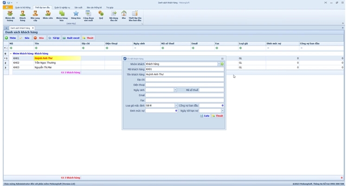Click the Nhà cung cấp ribbon icon
348x186 pixels.
coord(35,15)
